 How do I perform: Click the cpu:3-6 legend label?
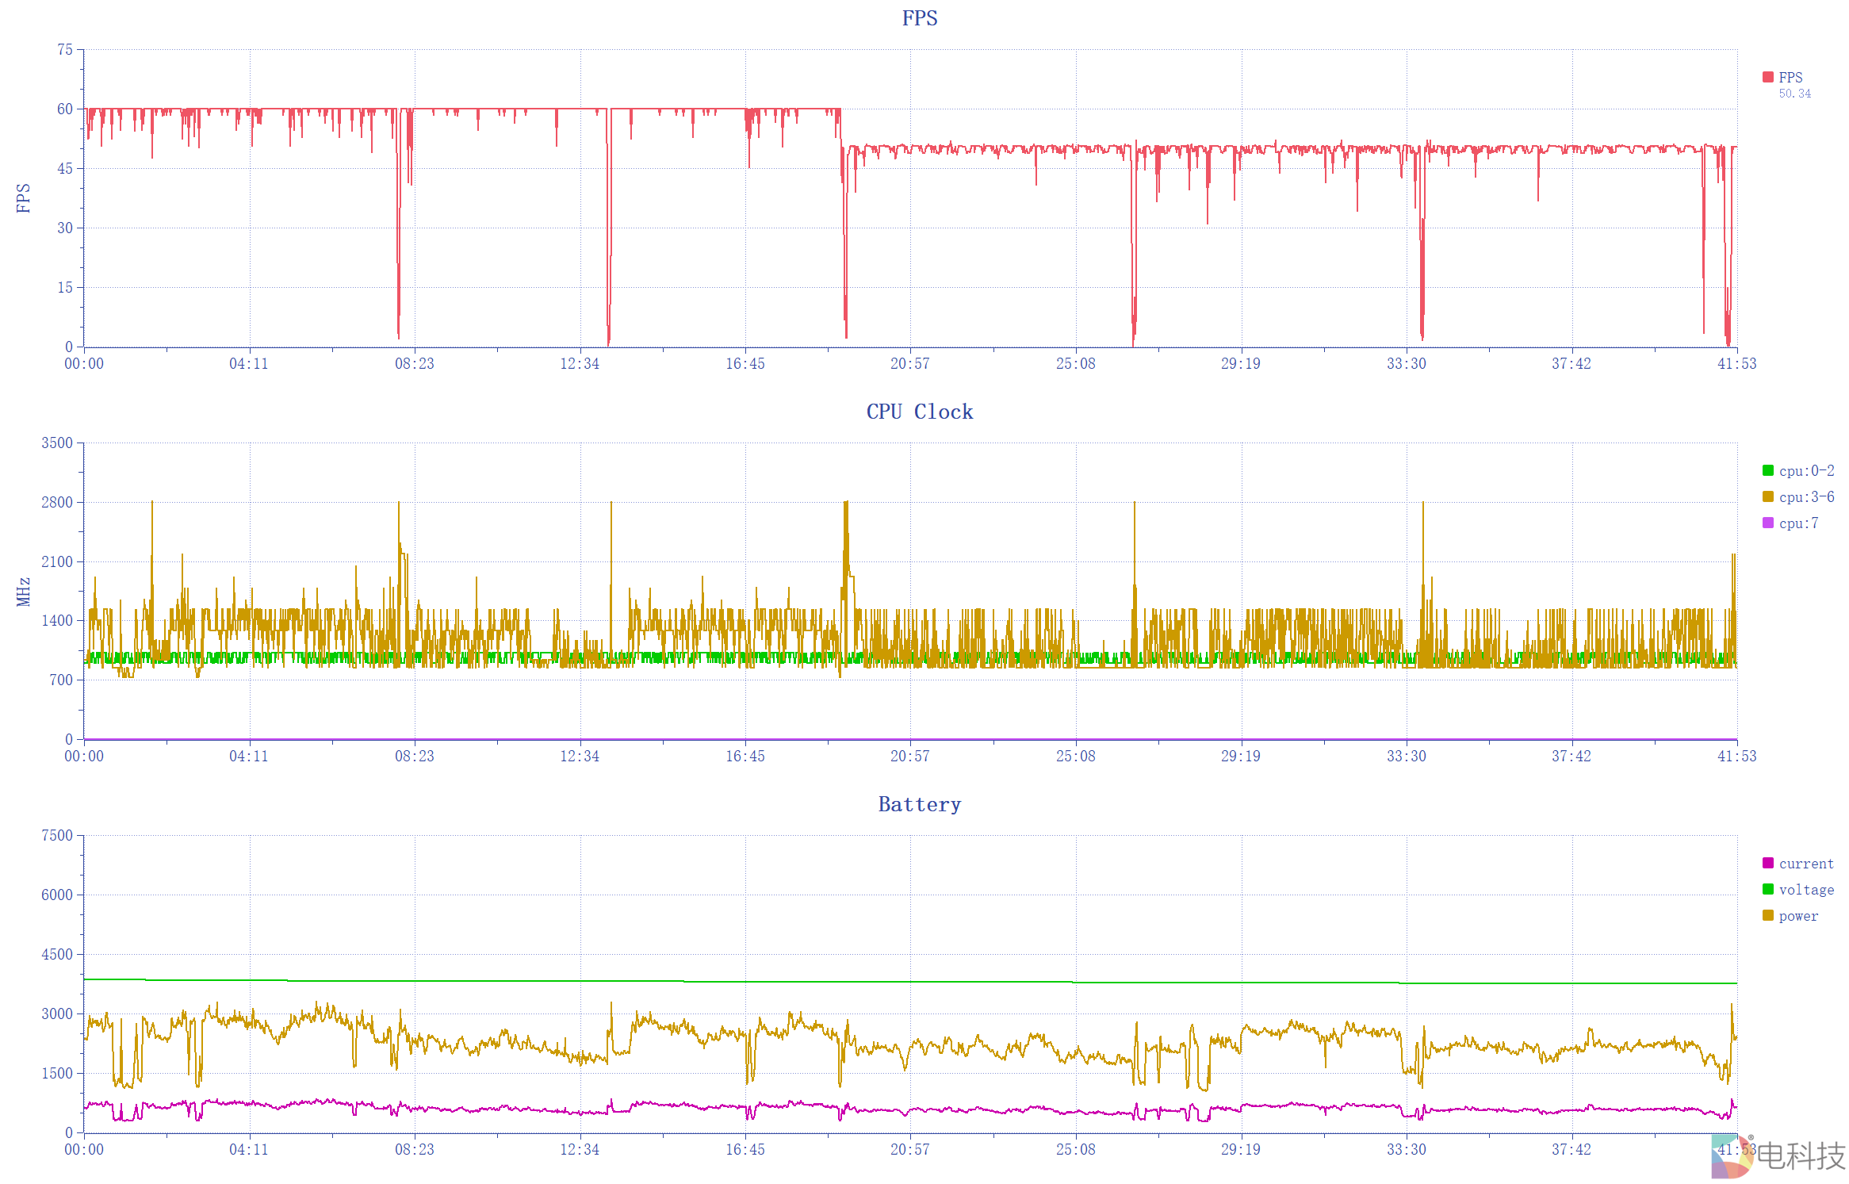[1806, 497]
